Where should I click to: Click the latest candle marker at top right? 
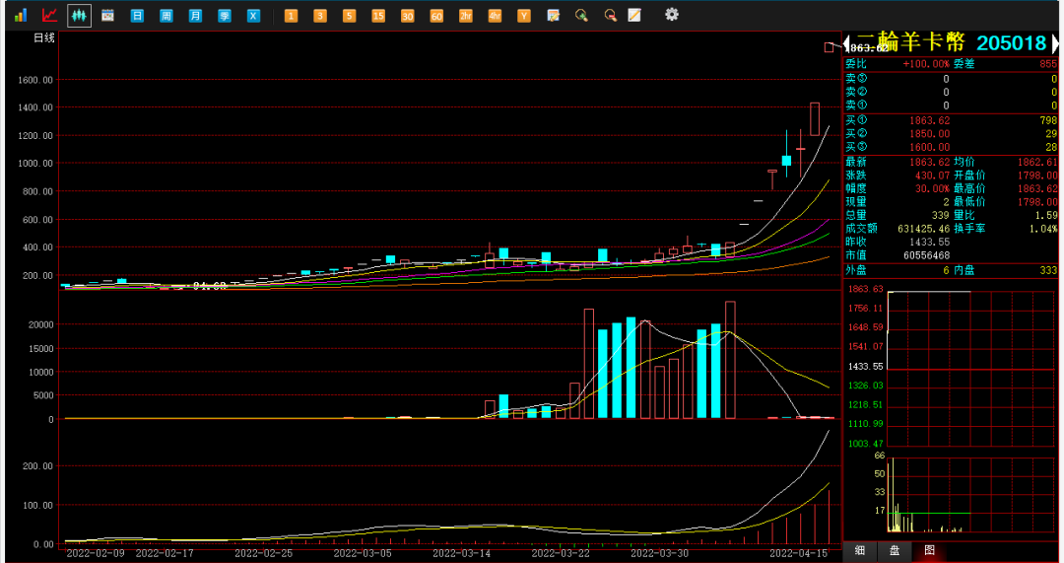830,47
